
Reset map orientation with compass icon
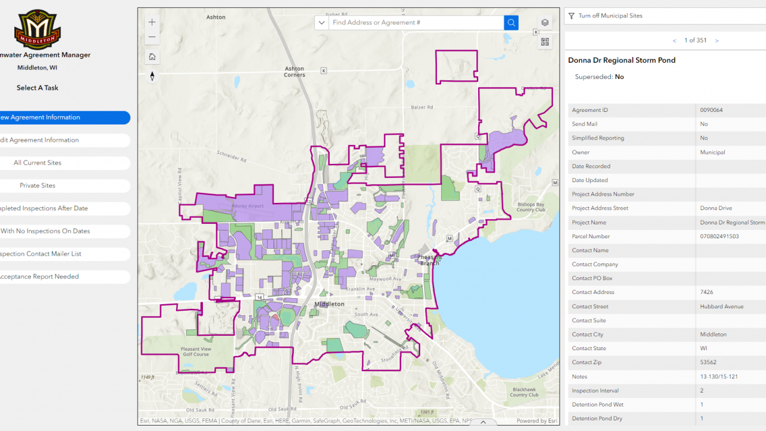152,76
